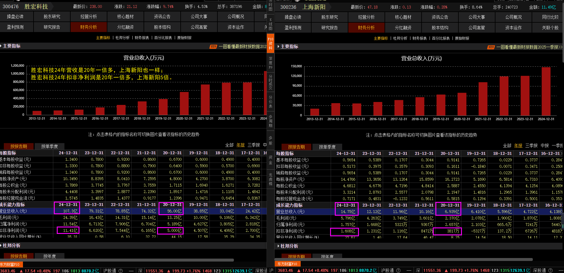
Task: Select F10资料 in vertical sidebar
Action: [271, 43]
